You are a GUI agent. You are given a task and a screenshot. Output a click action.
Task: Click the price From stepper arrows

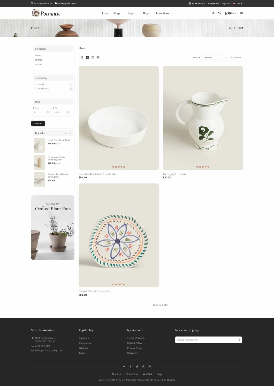[48, 112]
